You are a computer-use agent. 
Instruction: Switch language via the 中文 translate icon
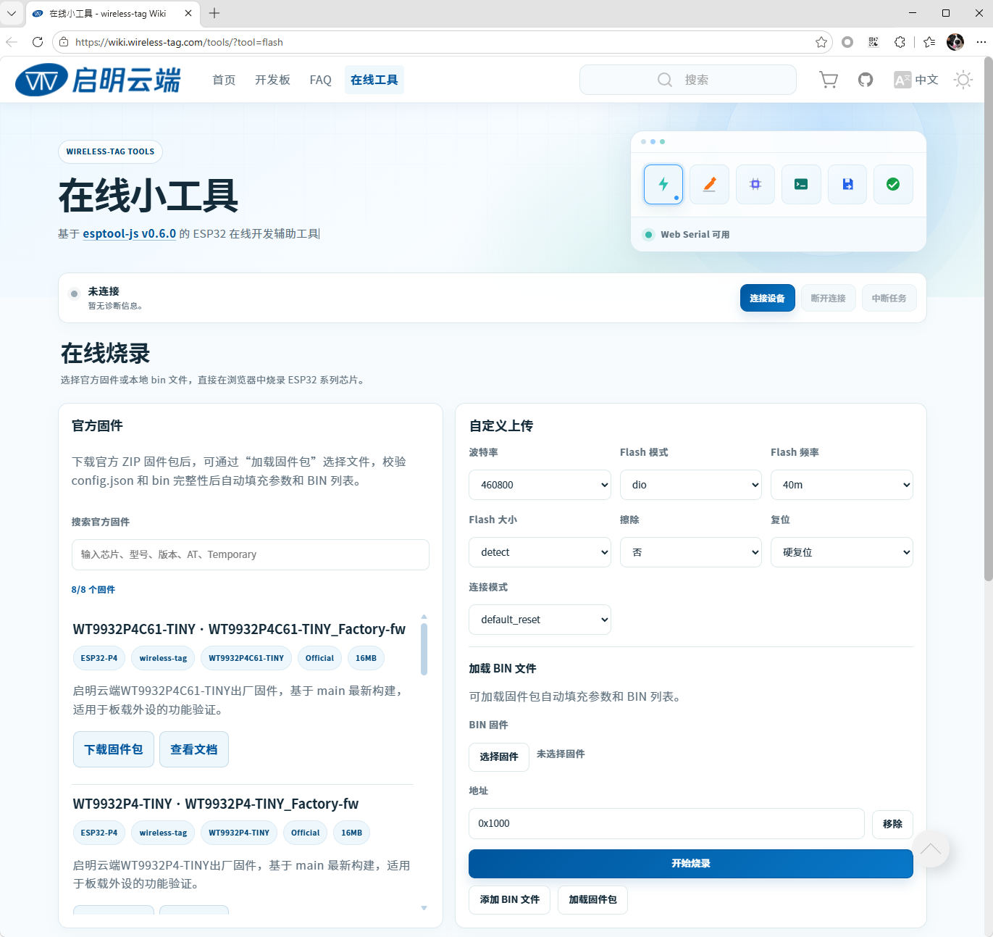click(x=916, y=80)
